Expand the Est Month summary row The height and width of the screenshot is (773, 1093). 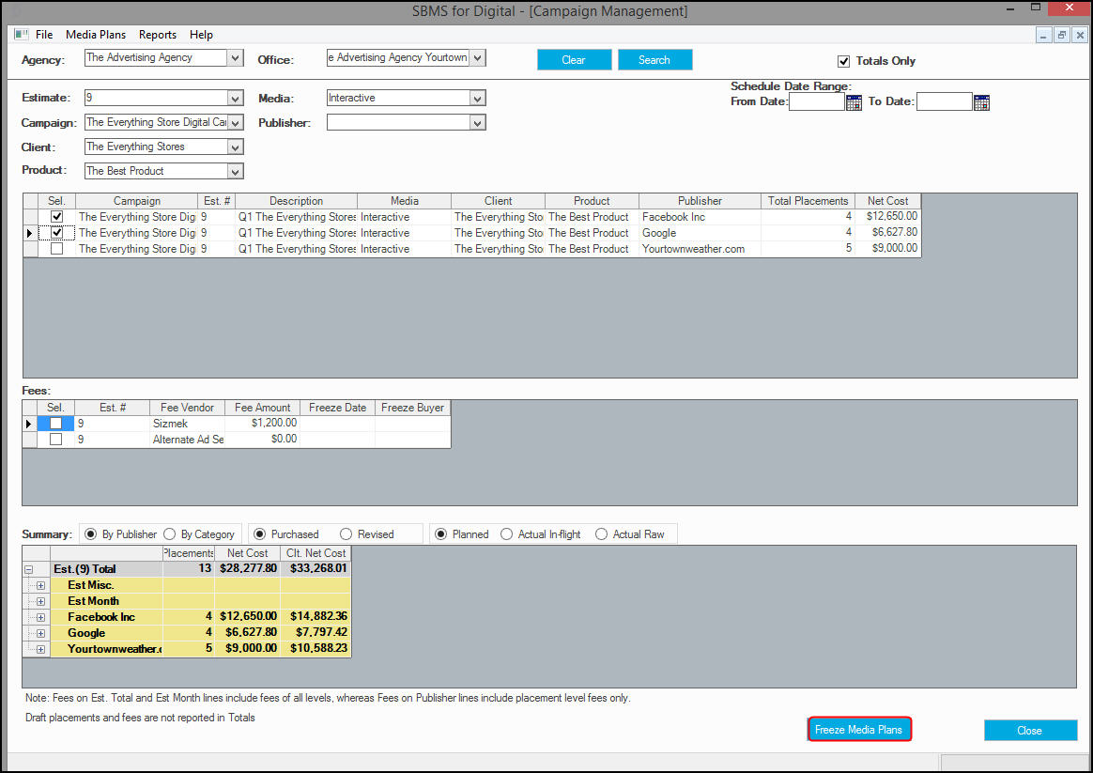click(40, 601)
